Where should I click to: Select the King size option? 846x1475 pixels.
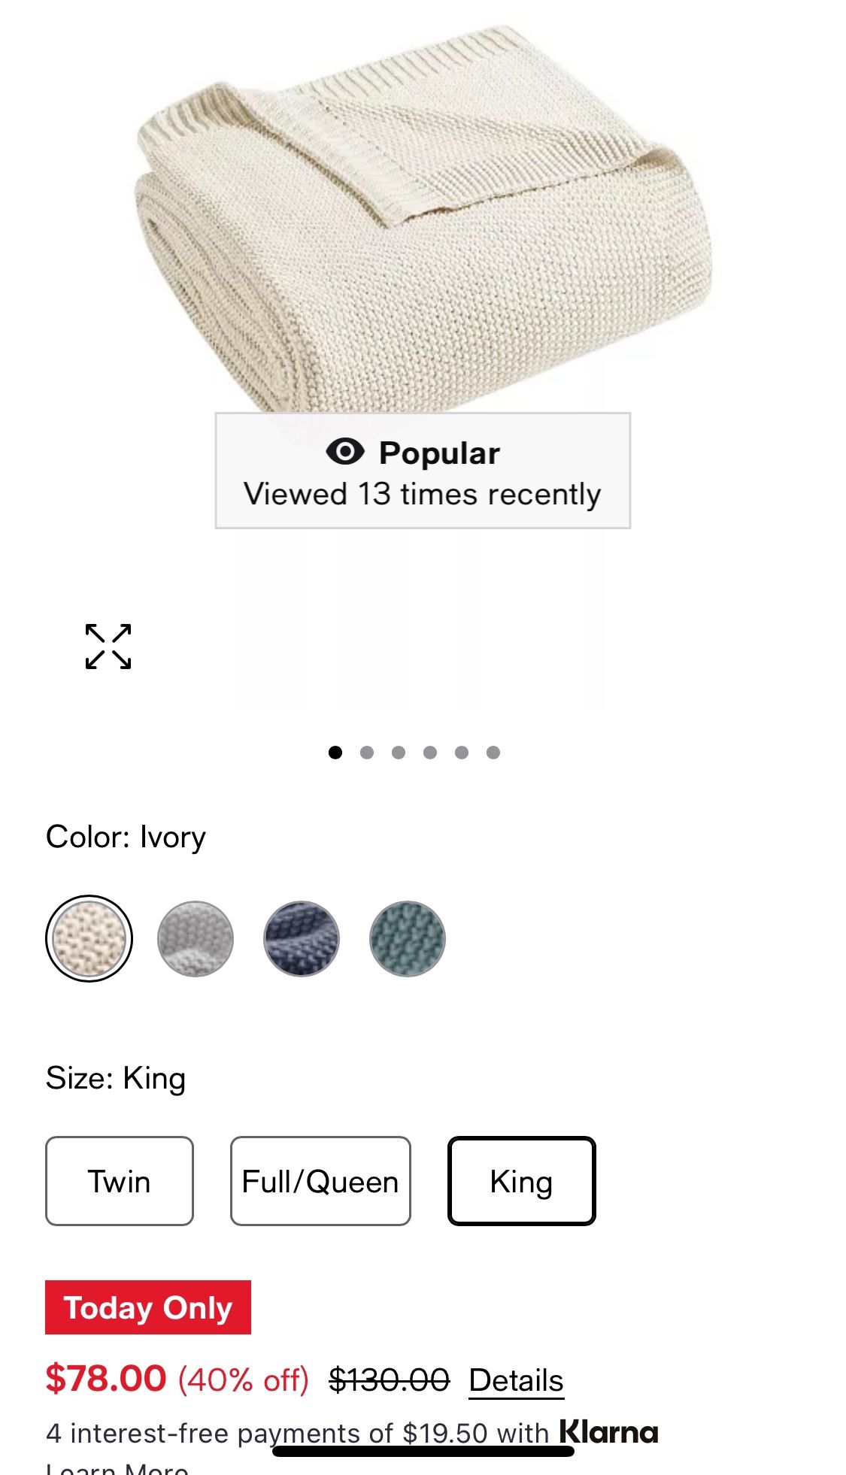tap(521, 1181)
